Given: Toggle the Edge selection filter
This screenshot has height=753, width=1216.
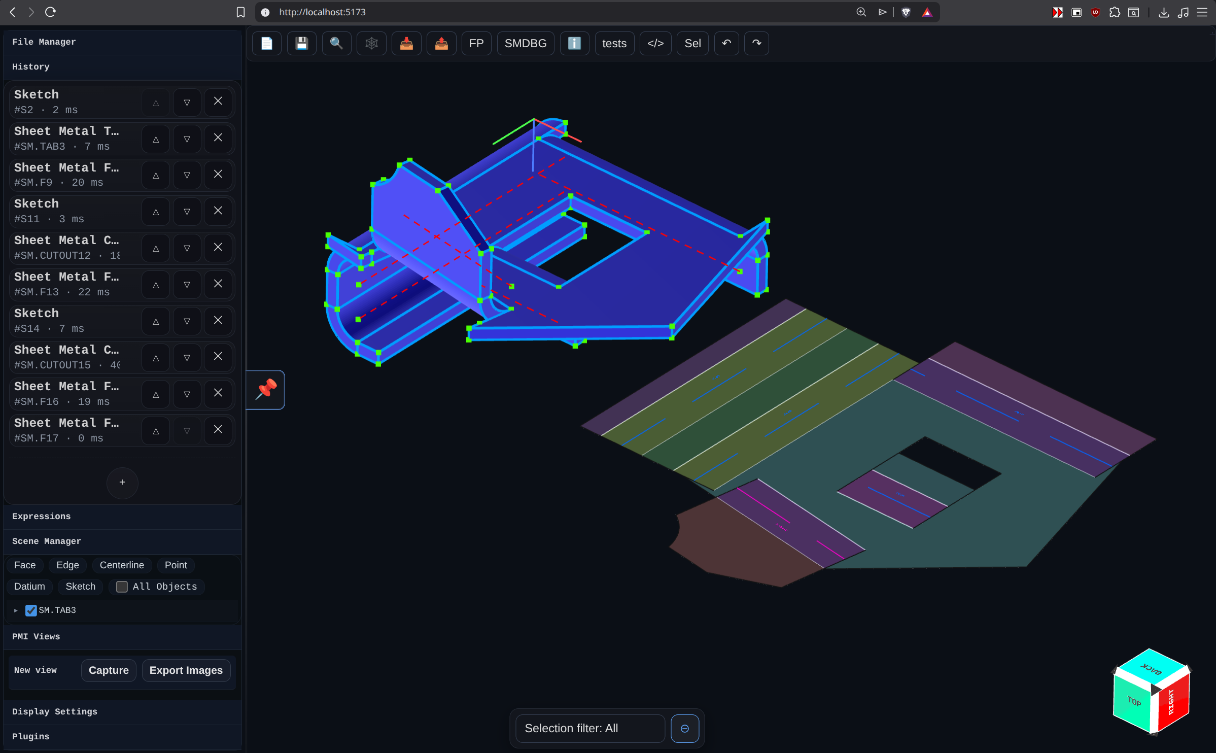Looking at the screenshot, I should (67, 565).
